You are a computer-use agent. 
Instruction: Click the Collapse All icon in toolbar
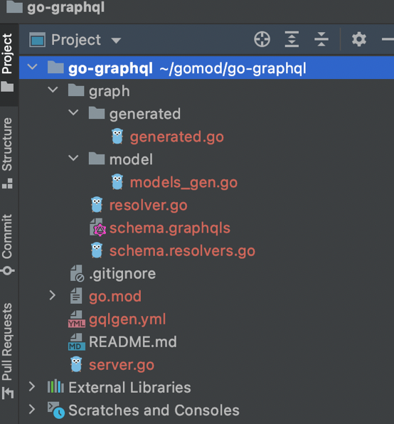321,39
